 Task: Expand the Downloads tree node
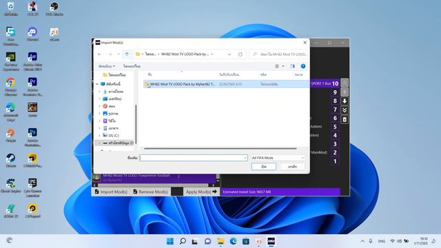tap(99, 92)
